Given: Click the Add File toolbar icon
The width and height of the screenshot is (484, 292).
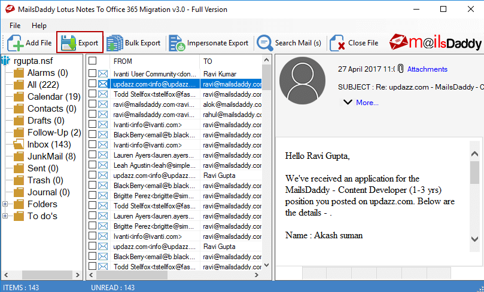Looking at the screenshot, I should pyautogui.click(x=16, y=43).
